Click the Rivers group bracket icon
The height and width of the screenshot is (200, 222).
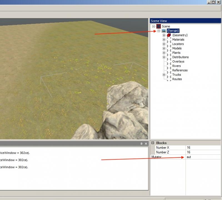(x=169, y=66)
